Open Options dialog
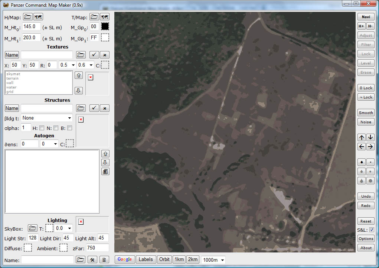Screen dimensions: 379x268 pos(366,239)
